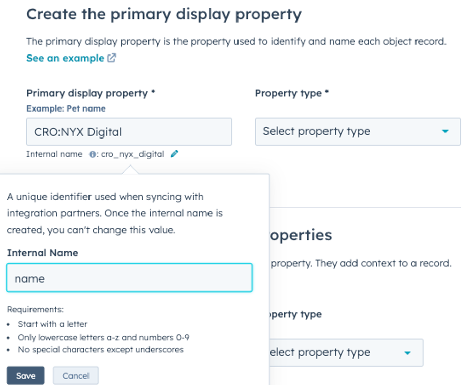Screen dimensions: 476x385
Task: Click the 'Create the primary display property' heading
Action: (x=164, y=14)
